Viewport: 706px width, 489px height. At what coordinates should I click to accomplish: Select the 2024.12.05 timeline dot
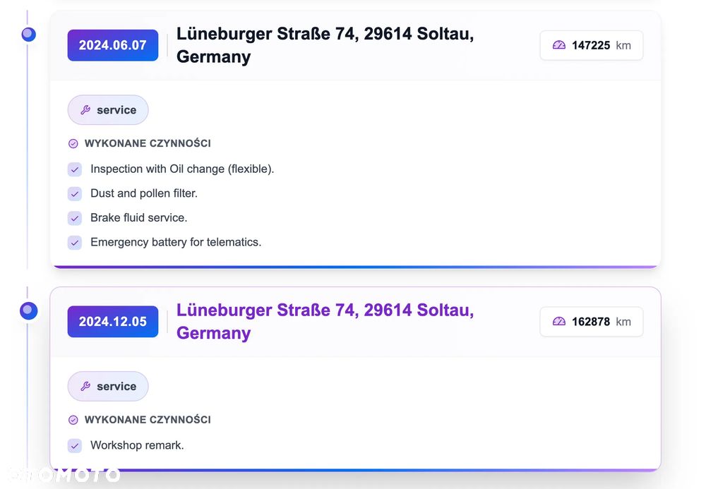click(29, 310)
